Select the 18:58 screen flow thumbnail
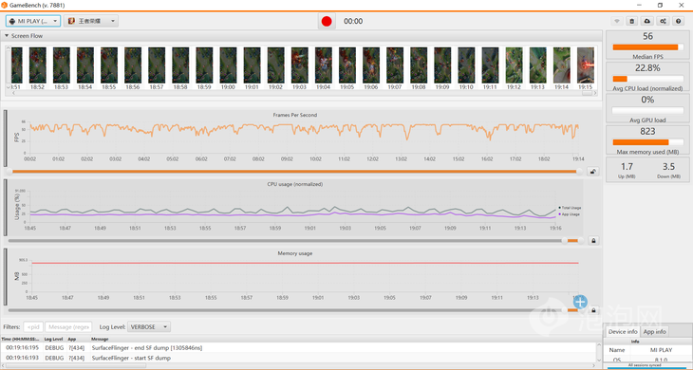 pos(180,65)
